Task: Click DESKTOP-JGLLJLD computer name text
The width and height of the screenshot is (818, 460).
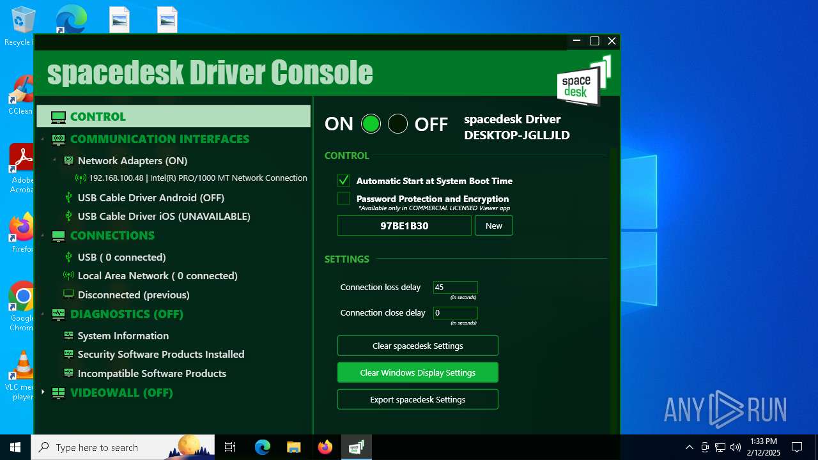Action: click(517, 135)
